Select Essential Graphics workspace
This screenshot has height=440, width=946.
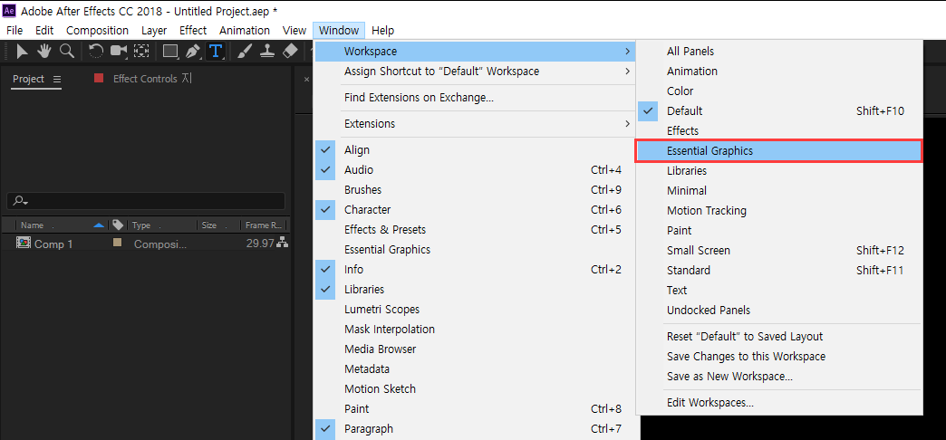click(x=779, y=150)
